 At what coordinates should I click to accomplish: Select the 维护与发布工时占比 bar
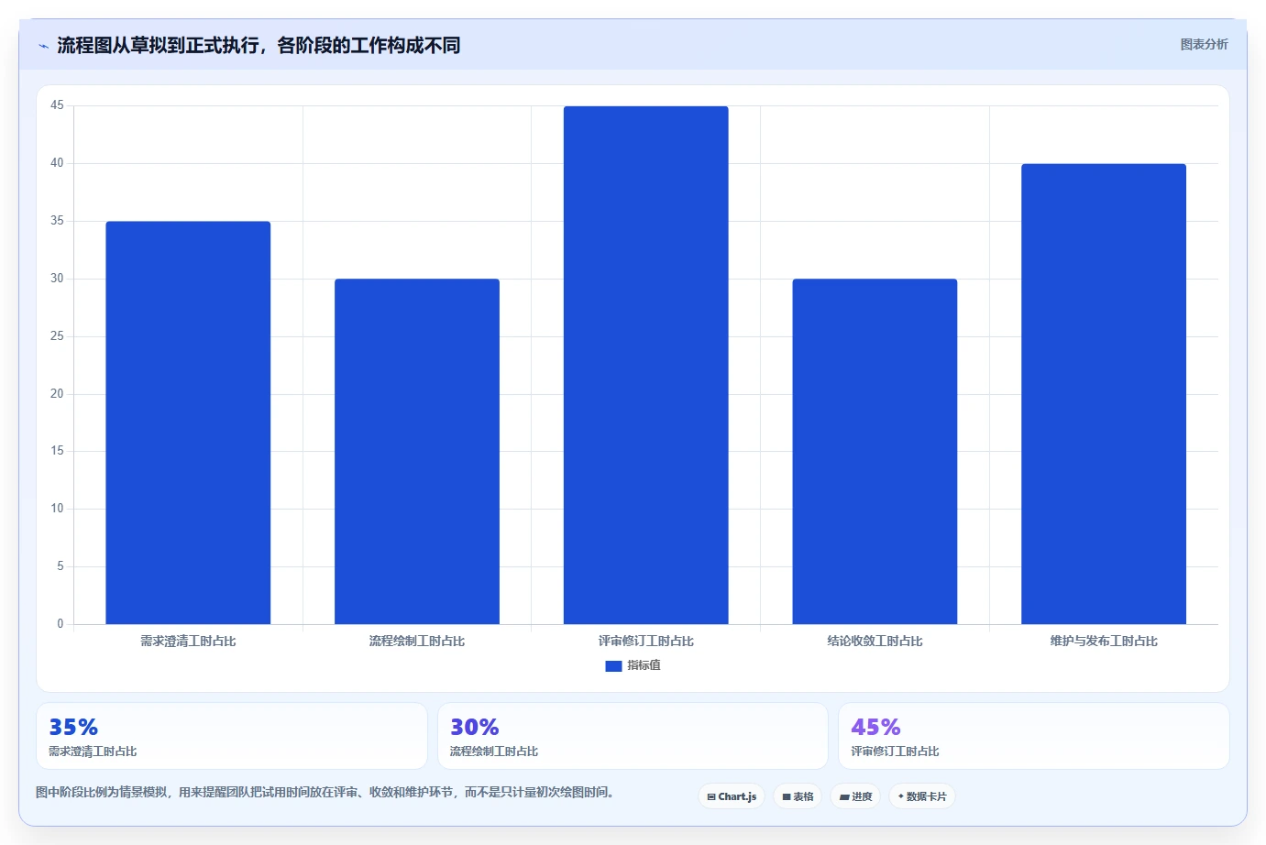(x=1104, y=394)
